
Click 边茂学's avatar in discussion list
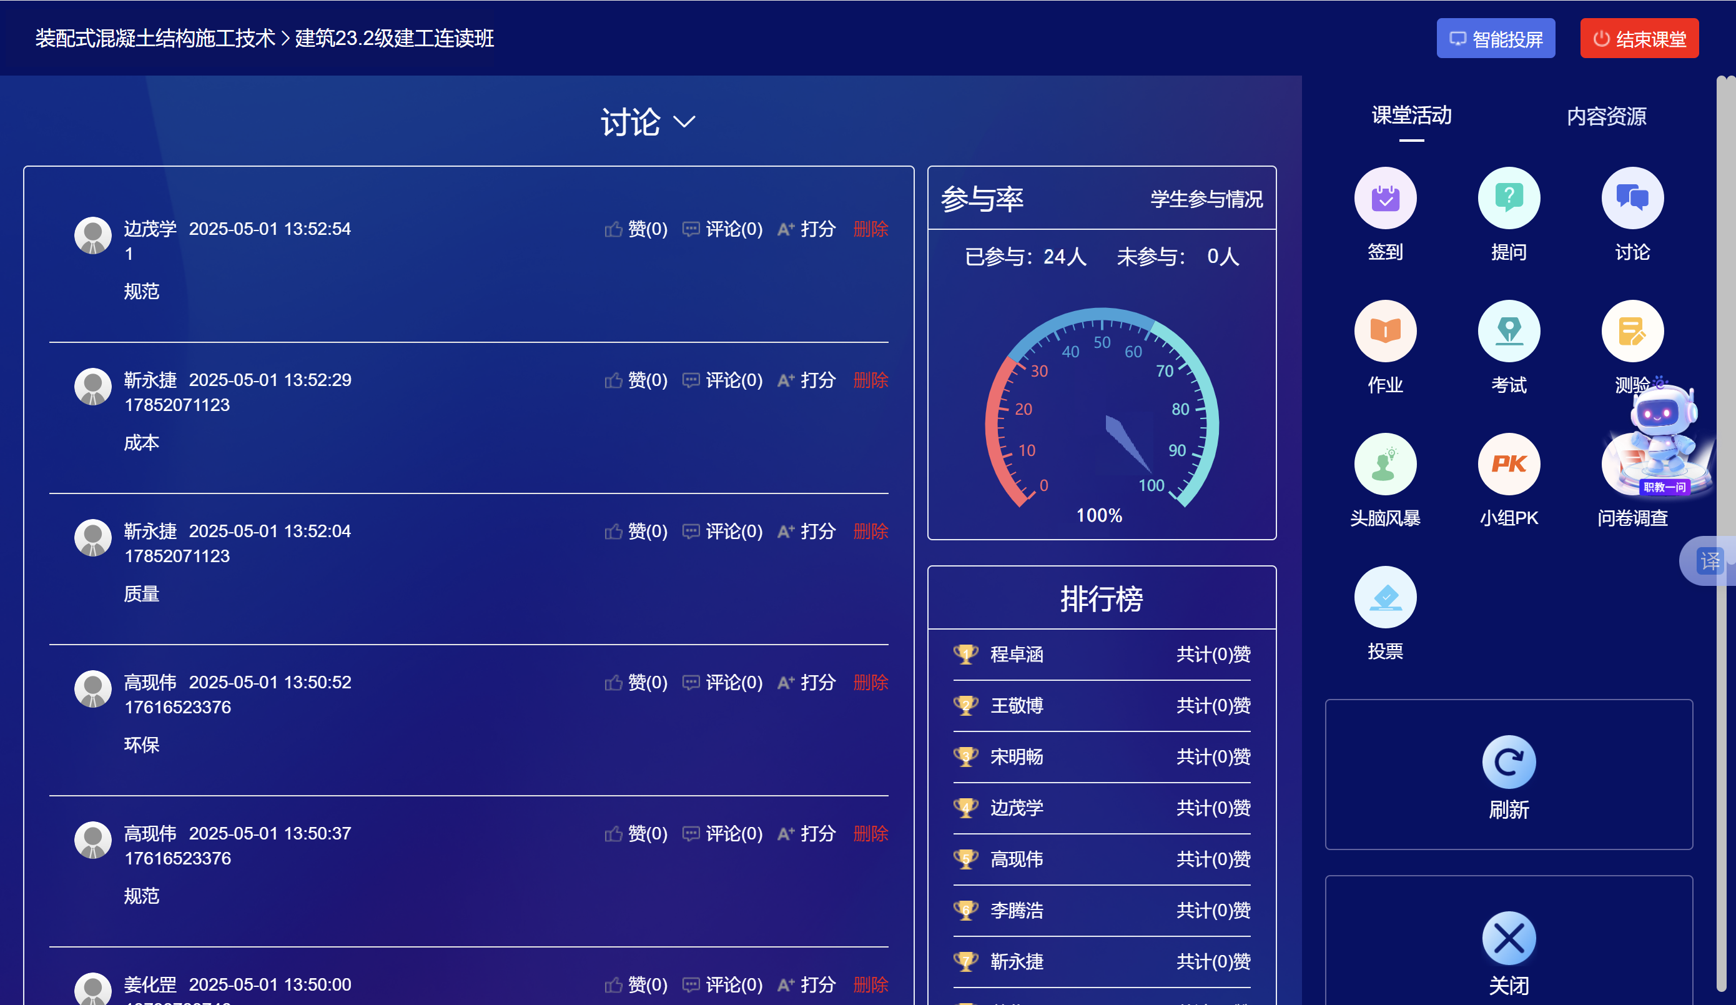[93, 235]
